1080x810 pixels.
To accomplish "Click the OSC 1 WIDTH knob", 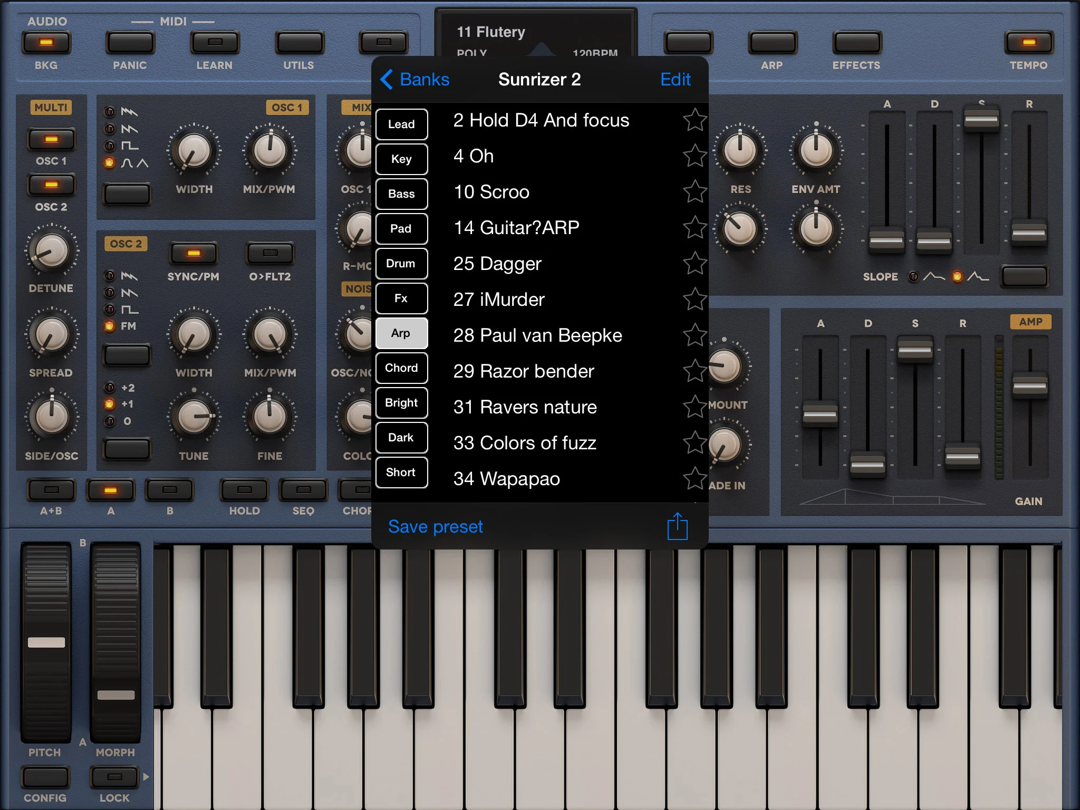I will point(194,151).
